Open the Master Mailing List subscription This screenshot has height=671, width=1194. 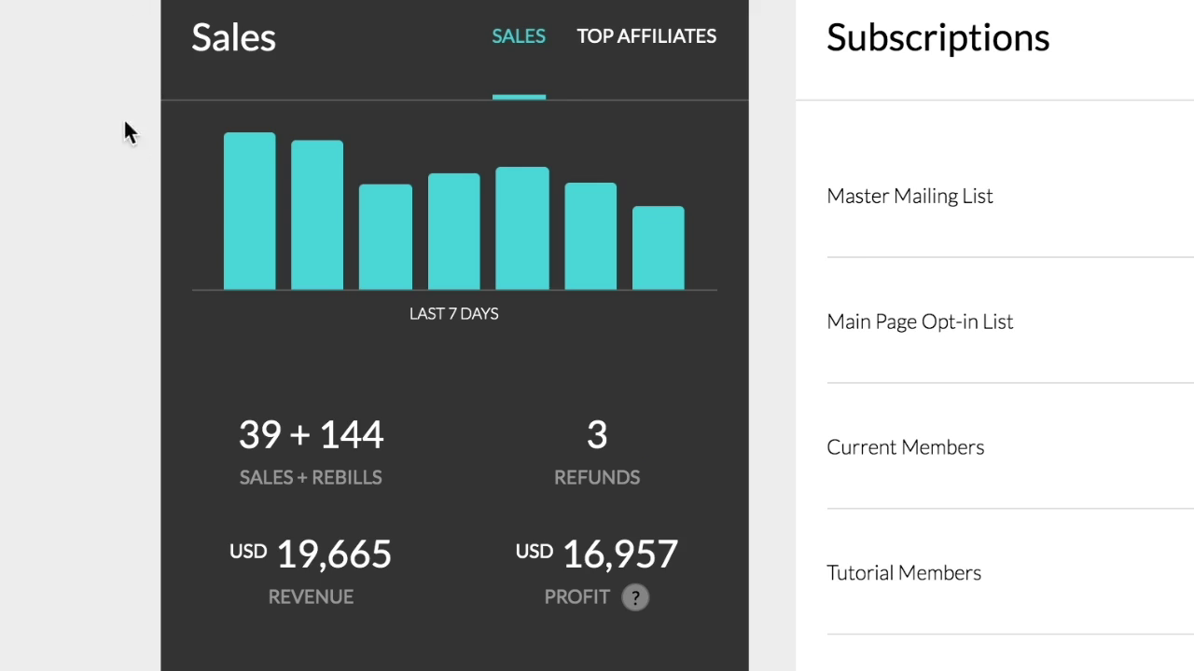909,196
